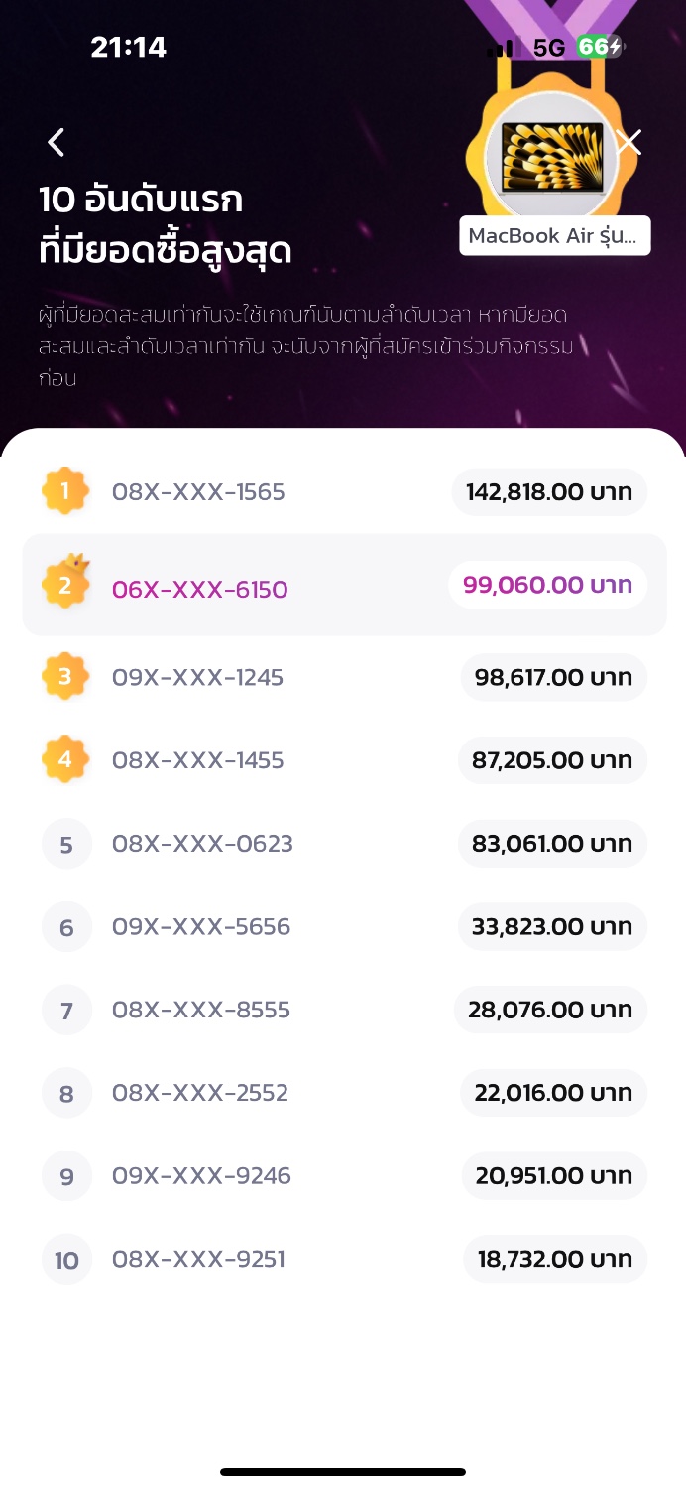
Task: Tap the highlighted 99,060.00 baht amount
Action: point(547,585)
